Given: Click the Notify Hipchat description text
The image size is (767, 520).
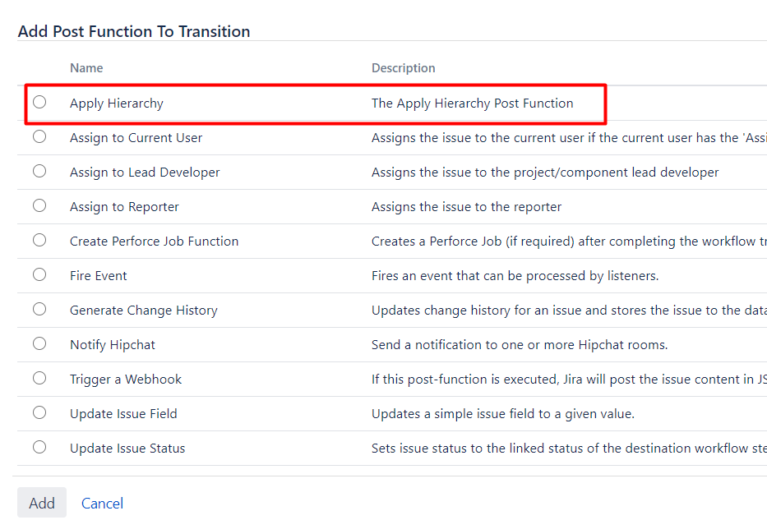Looking at the screenshot, I should click(519, 345).
